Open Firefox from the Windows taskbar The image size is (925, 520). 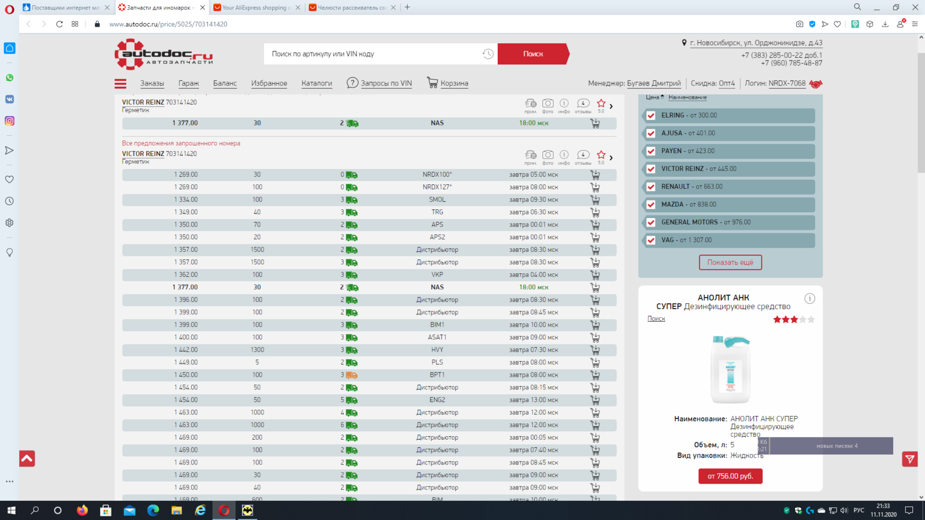(82, 510)
